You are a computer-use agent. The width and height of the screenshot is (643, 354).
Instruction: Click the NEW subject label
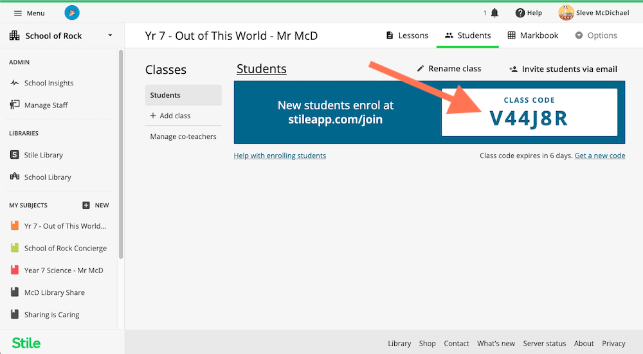102,206
